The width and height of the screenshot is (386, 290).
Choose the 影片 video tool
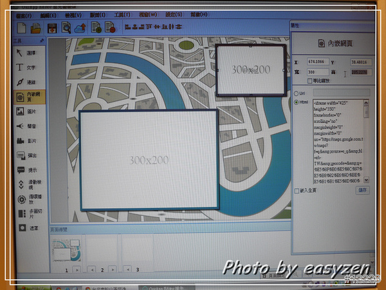pos(27,140)
